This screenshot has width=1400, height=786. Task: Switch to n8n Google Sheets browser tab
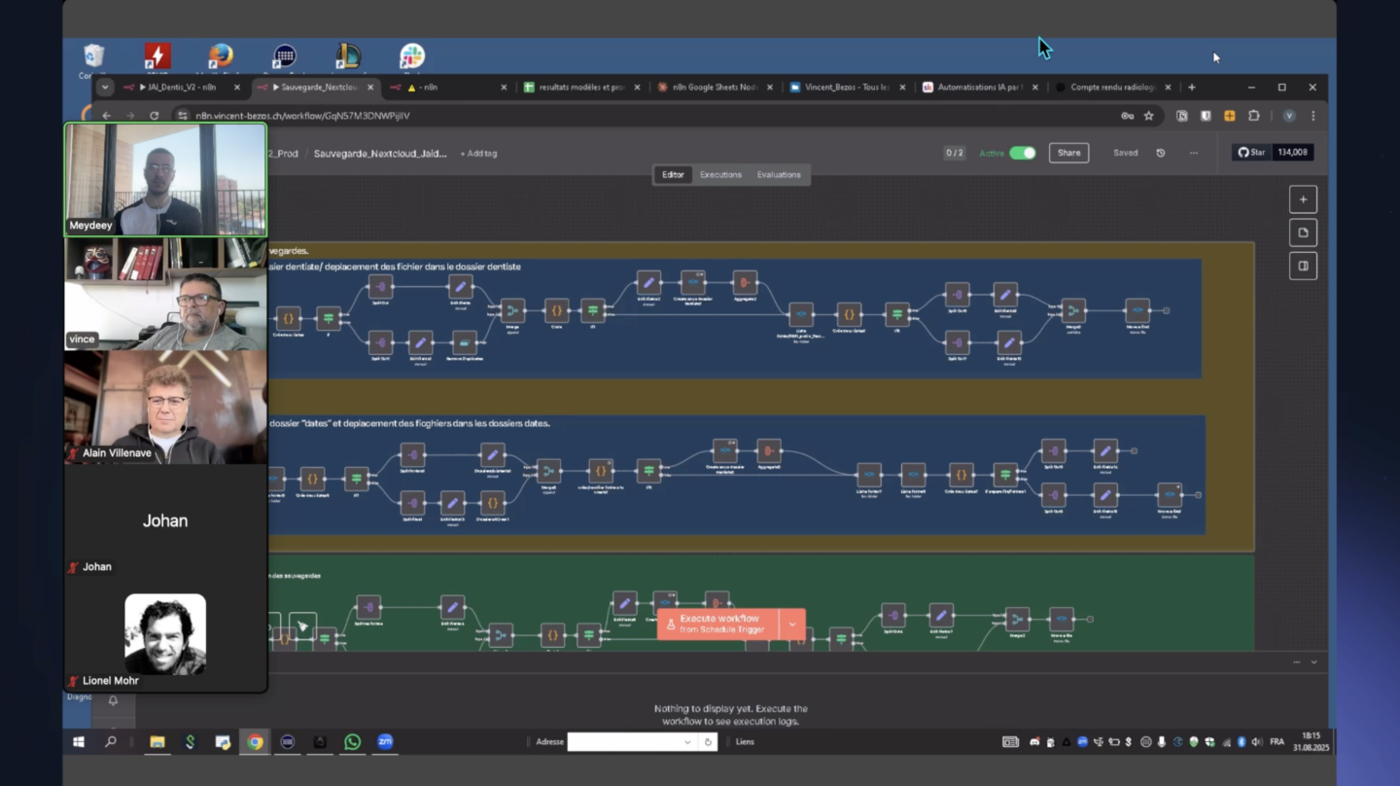click(715, 88)
